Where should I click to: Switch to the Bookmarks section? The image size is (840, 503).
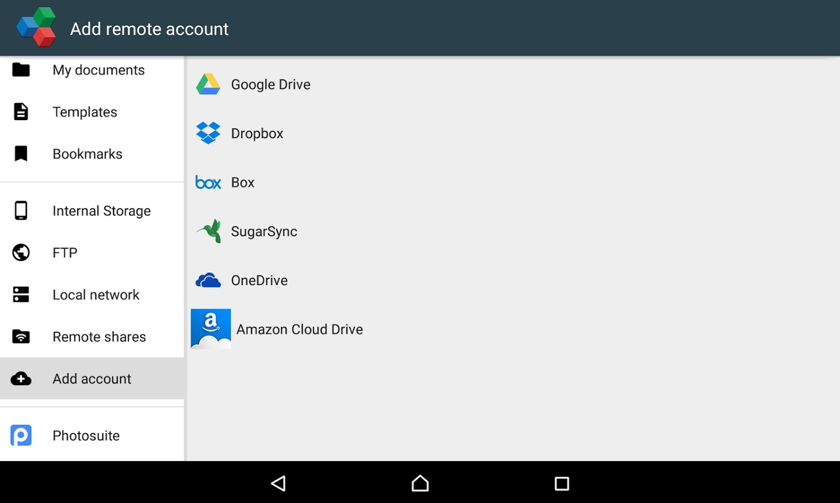87,154
